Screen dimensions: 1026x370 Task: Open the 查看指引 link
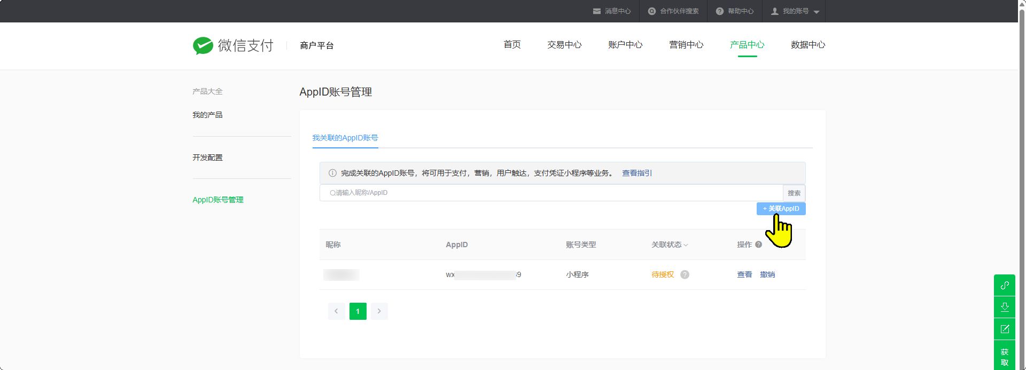tap(636, 173)
